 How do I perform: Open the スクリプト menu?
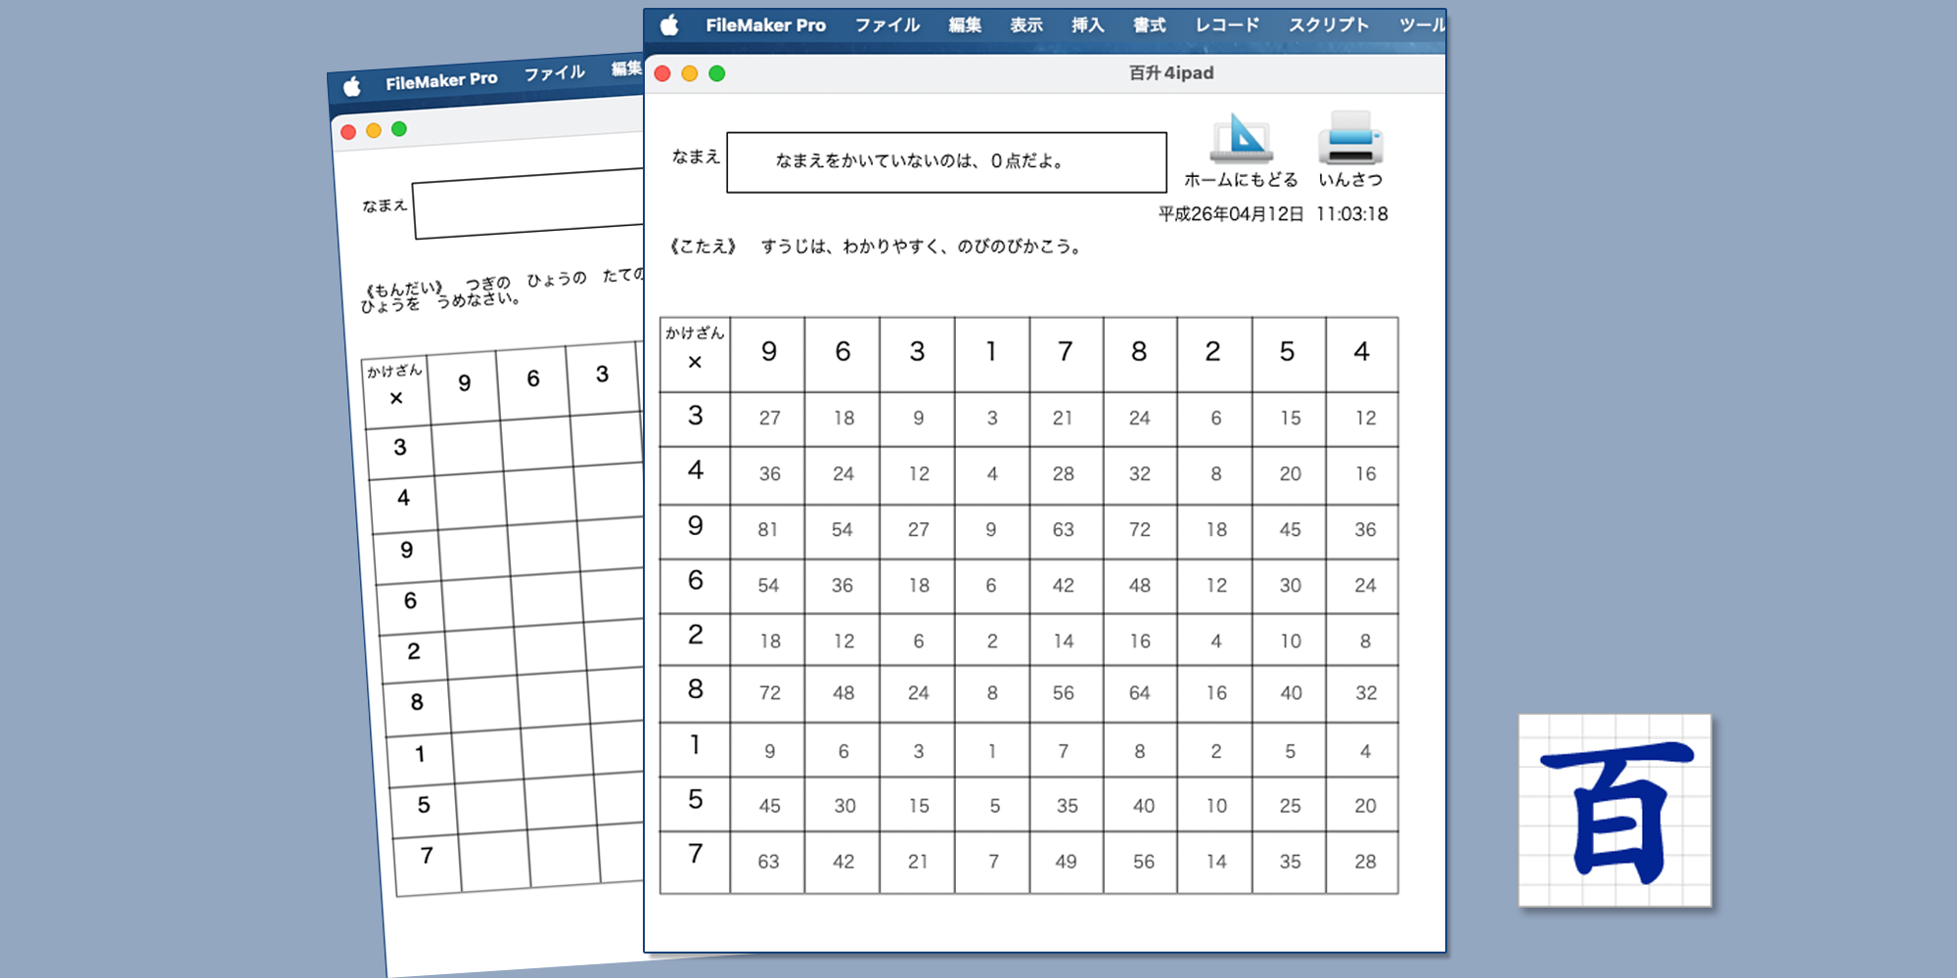(1328, 25)
